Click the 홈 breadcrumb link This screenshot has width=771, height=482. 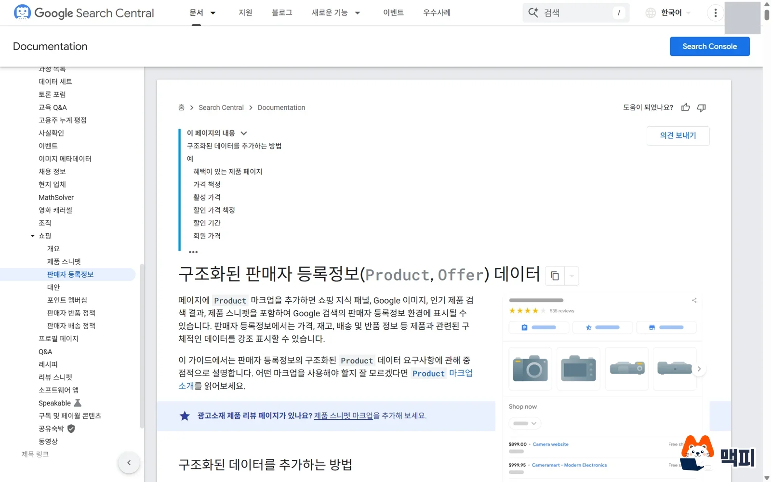point(181,107)
